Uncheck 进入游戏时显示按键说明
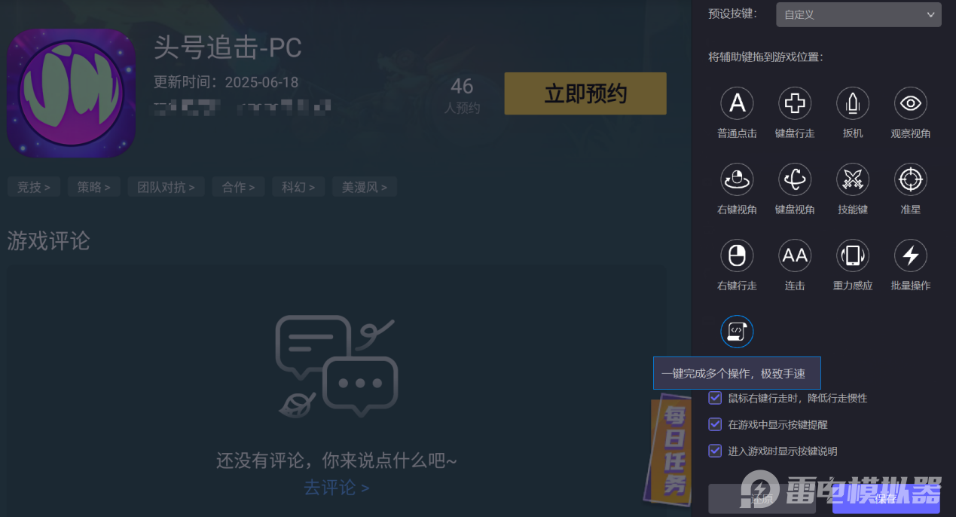 point(714,451)
